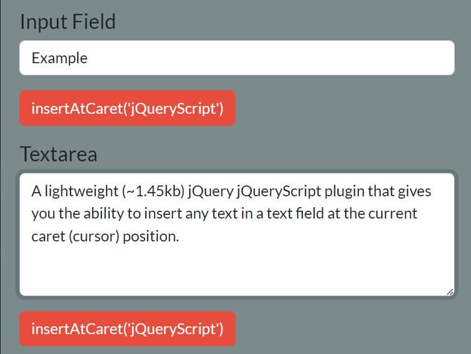Click the word 'gives' ending the first textarea line

(414, 191)
